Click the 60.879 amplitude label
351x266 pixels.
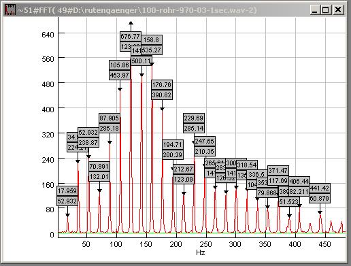320,199
